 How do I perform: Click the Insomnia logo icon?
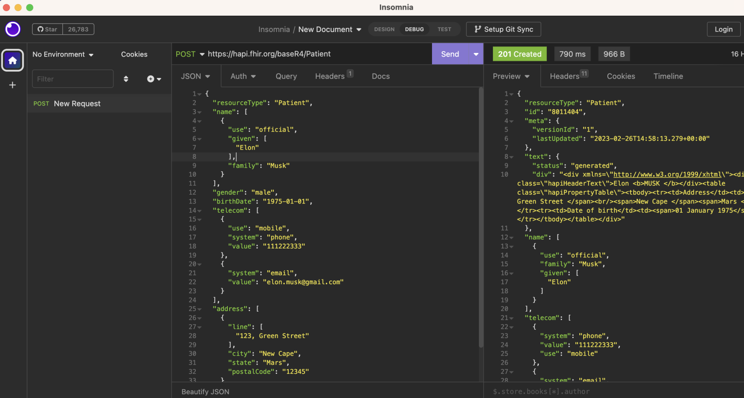pos(13,29)
